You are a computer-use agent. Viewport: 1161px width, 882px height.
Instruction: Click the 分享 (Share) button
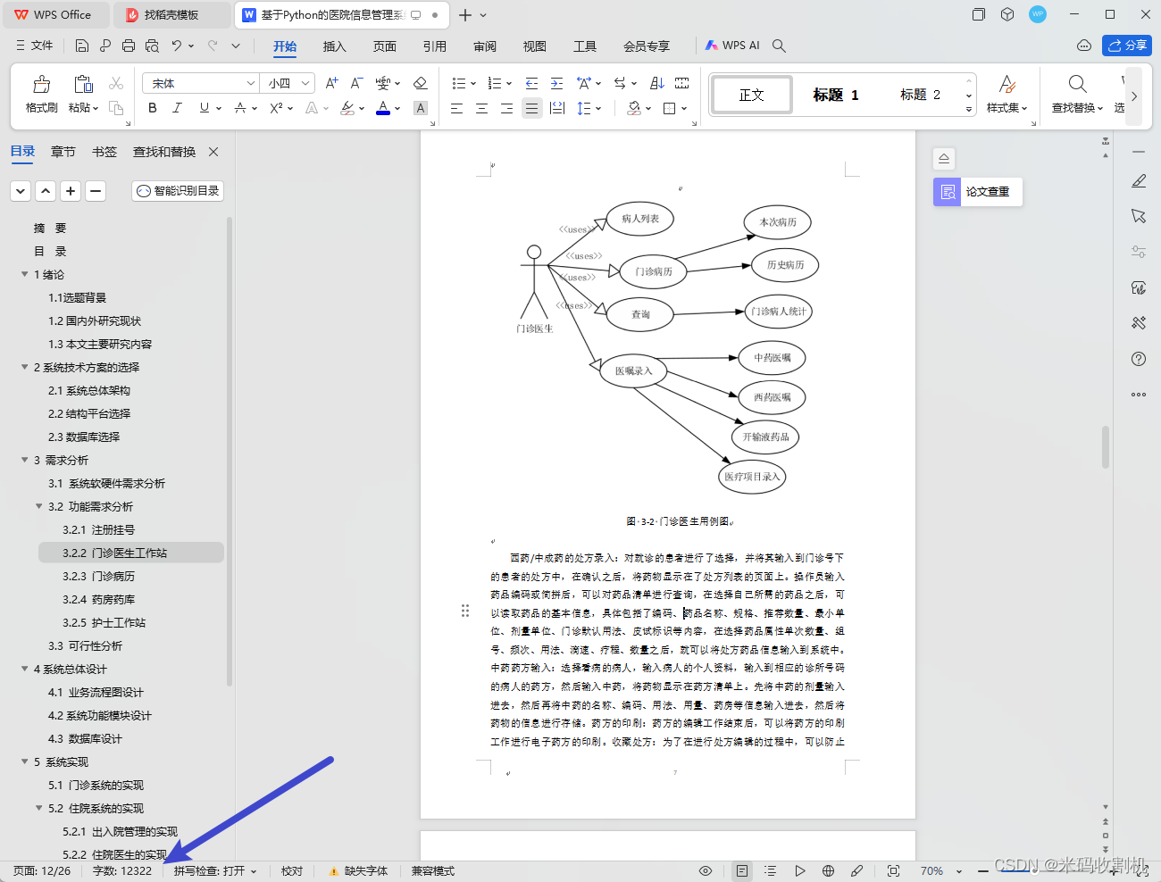[x=1127, y=46]
